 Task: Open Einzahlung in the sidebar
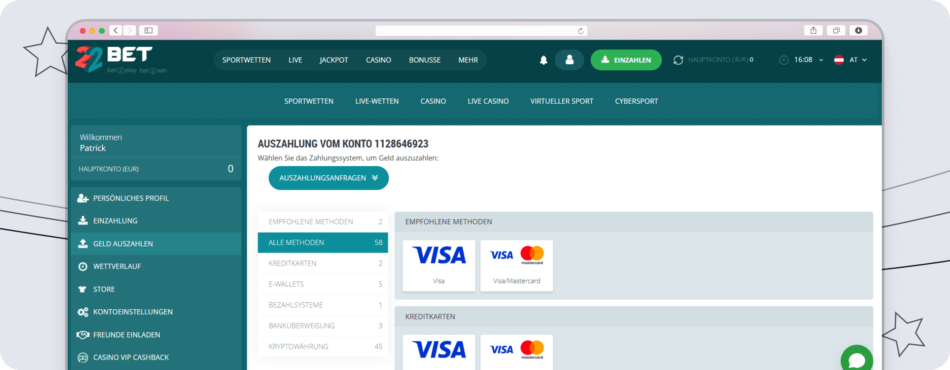pos(156,221)
